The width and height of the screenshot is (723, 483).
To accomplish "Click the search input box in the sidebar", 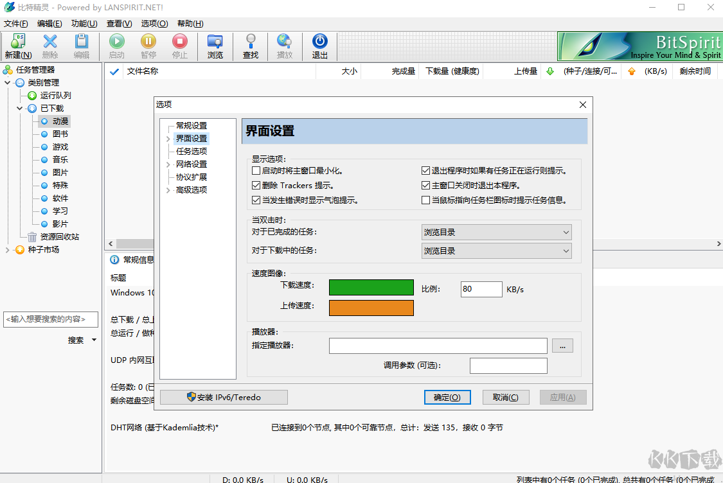I will click(51, 319).
